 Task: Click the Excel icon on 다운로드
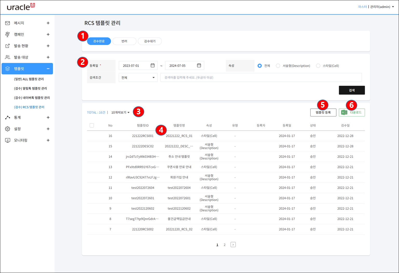tap(344, 113)
